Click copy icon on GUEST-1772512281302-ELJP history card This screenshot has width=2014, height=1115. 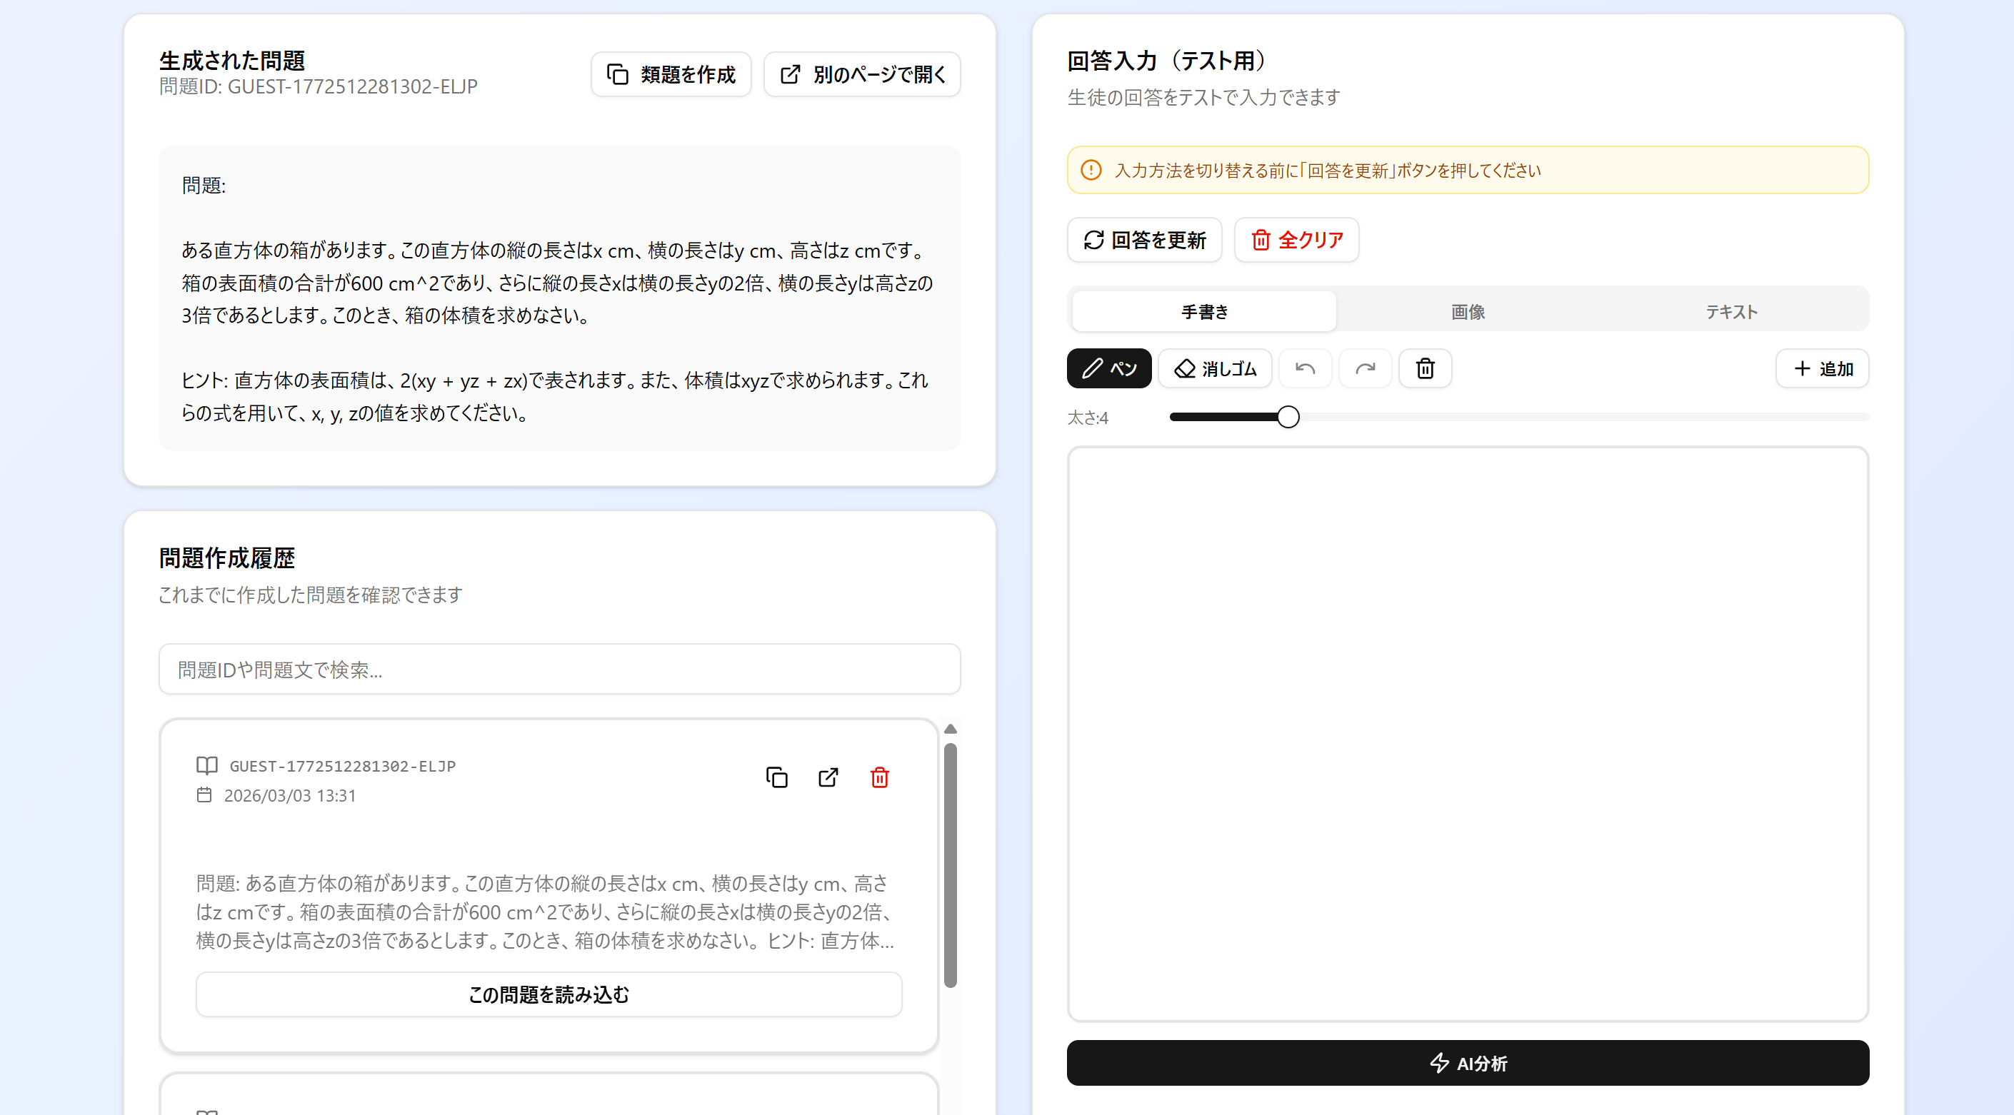pyautogui.click(x=776, y=777)
